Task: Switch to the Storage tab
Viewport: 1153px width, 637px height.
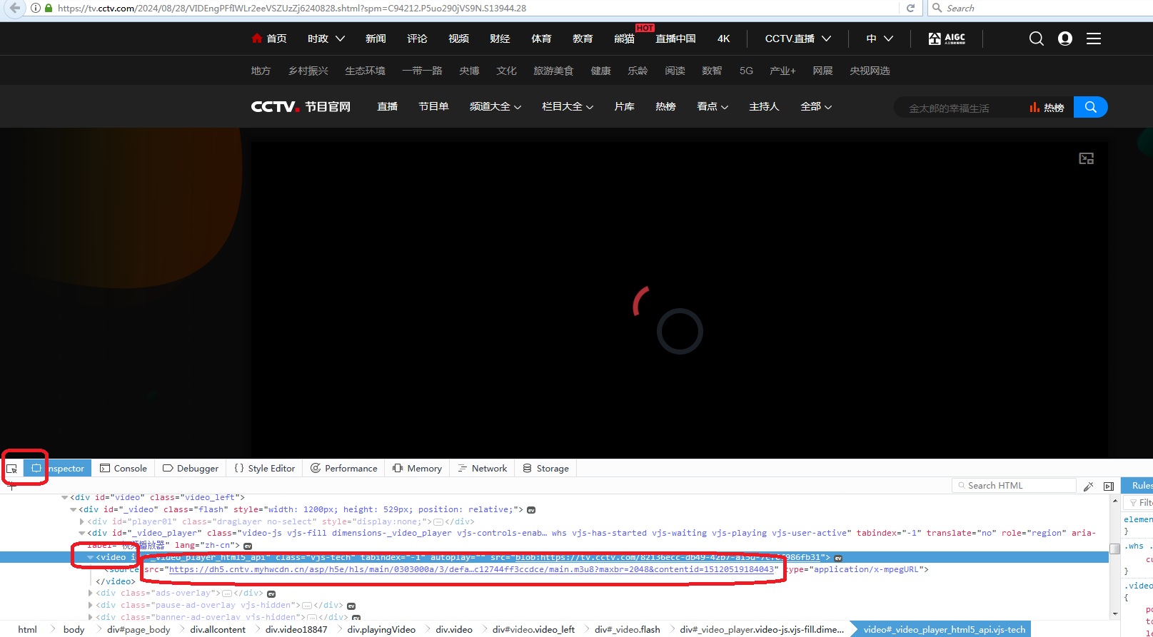Action: point(546,469)
